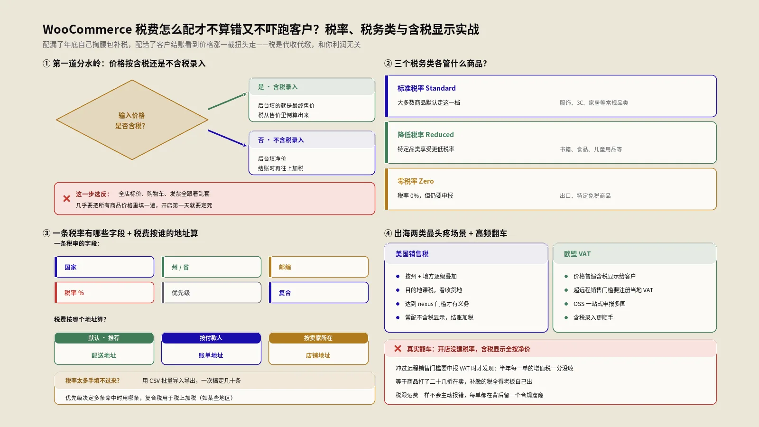This screenshot has width=759, height=427.
Task: Click the text 全店标价、购物车、发票全跟着乱套
Action: [164, 194]
